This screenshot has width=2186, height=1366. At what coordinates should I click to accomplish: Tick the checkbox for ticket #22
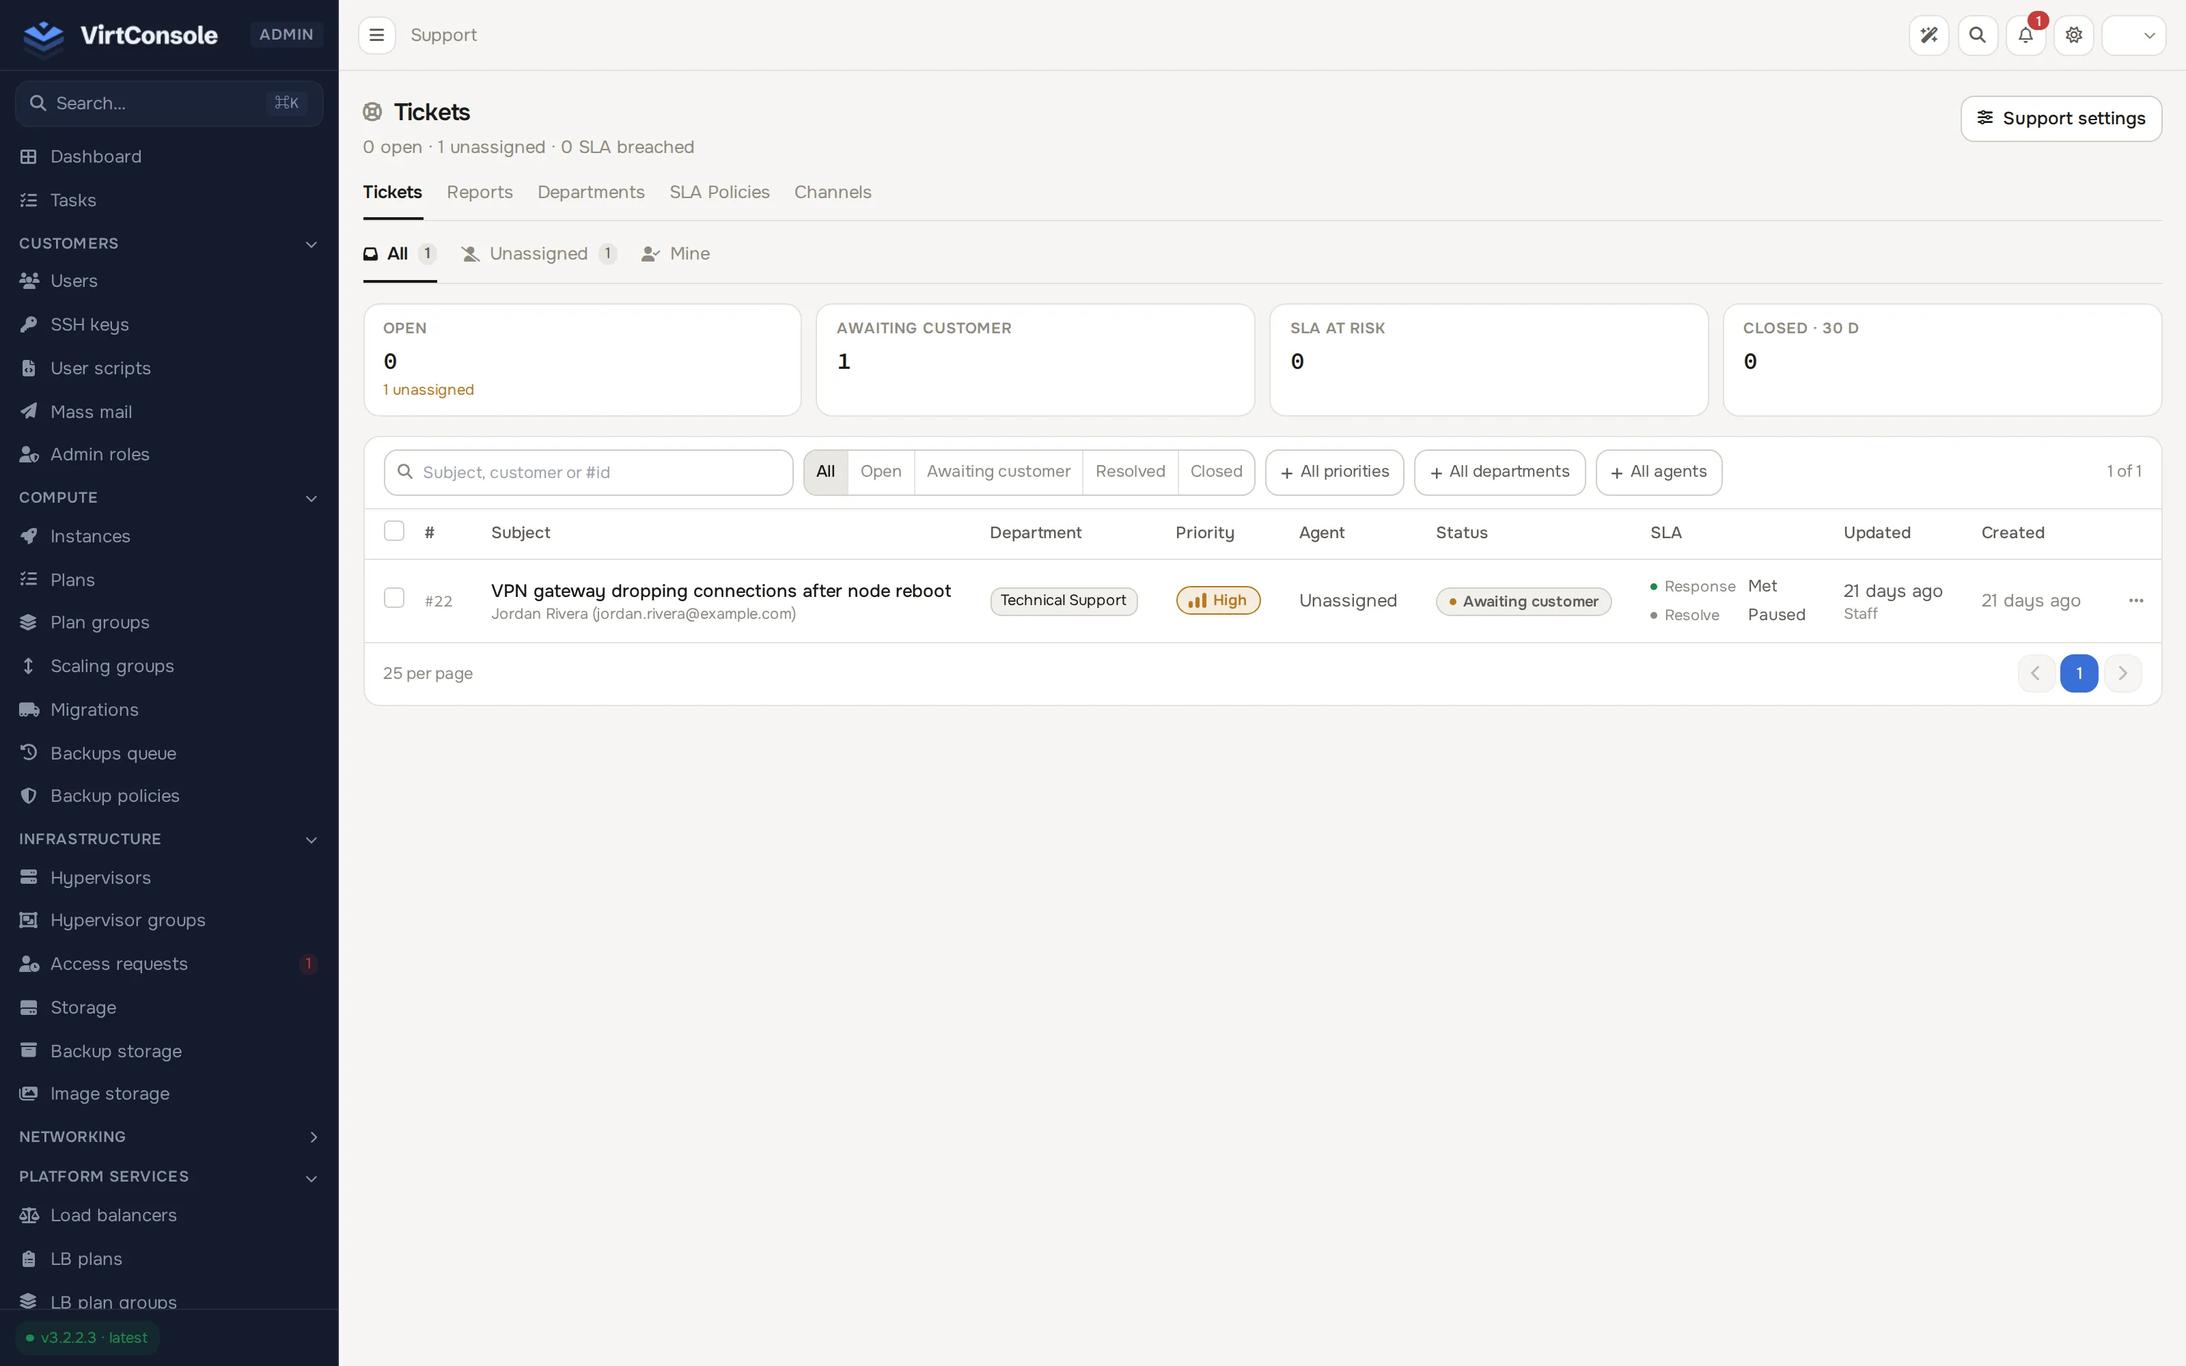point(394,598)
